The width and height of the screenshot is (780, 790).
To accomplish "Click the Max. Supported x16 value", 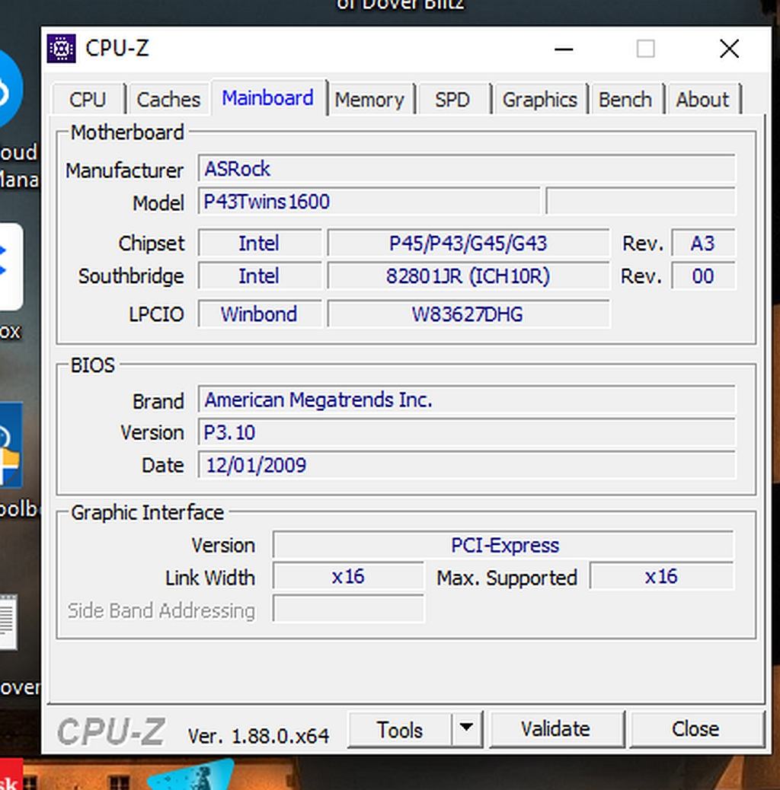I will (661, 576).
